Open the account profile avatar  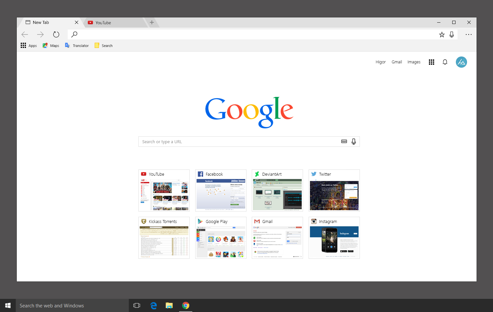[x=461, y=62]
